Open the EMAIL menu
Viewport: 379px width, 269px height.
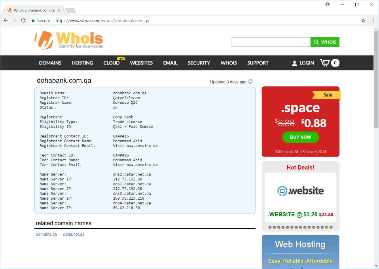(170, 63)
